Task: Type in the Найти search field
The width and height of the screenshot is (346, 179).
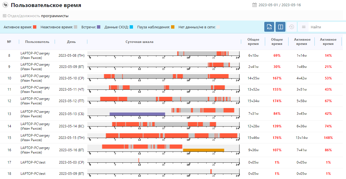Action: pos(327,27)
